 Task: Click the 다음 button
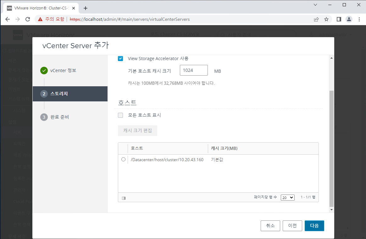tap(314, 226)
